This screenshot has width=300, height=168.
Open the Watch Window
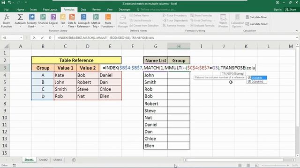pyautogui.click(x=223, y=21)
